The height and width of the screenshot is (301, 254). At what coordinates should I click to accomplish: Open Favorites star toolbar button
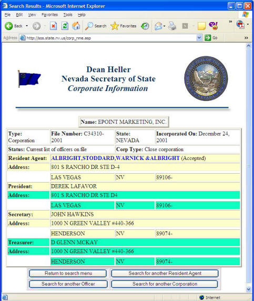124,26
